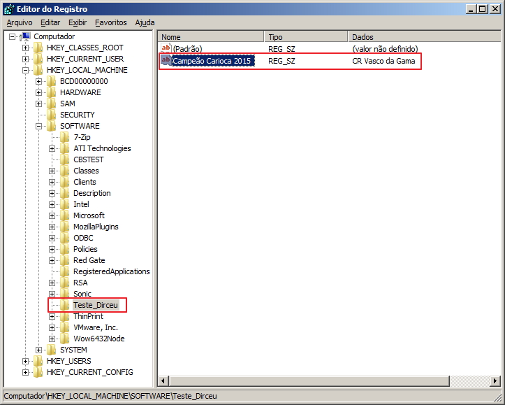This screenshot has width=505, height=405.
Task: Click the CR Vasco da Gama data cell
Action: (x=383, y=61)
